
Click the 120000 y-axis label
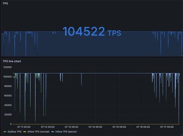coord(7,67)
